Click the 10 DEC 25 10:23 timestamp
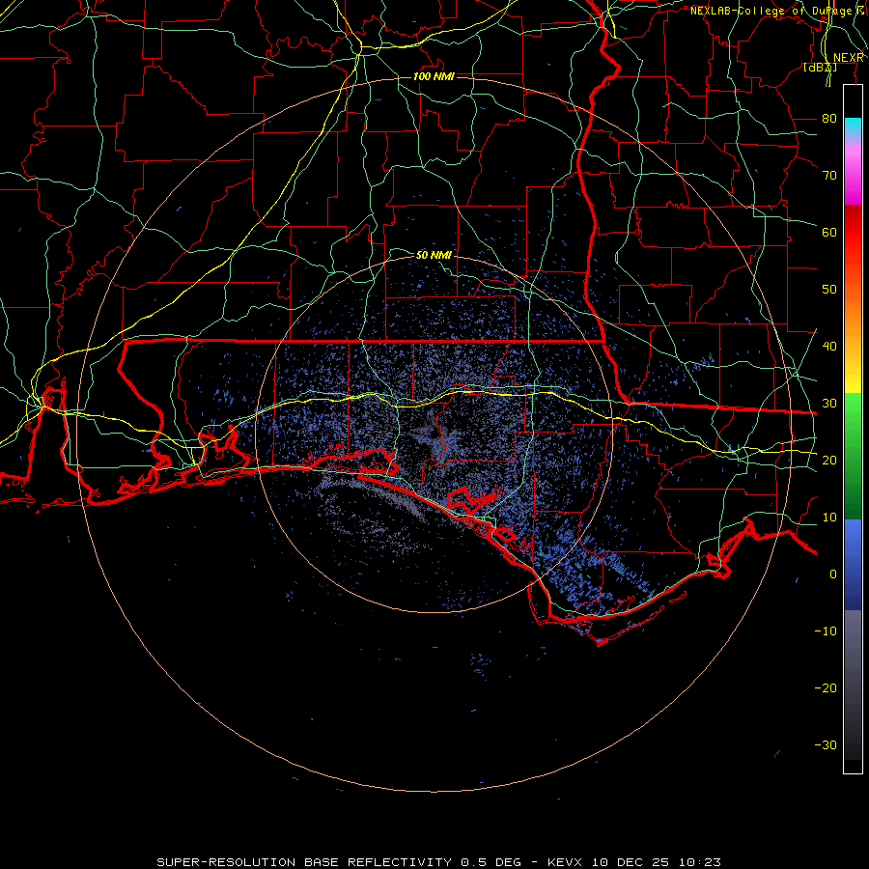 (x=657, y=862)
